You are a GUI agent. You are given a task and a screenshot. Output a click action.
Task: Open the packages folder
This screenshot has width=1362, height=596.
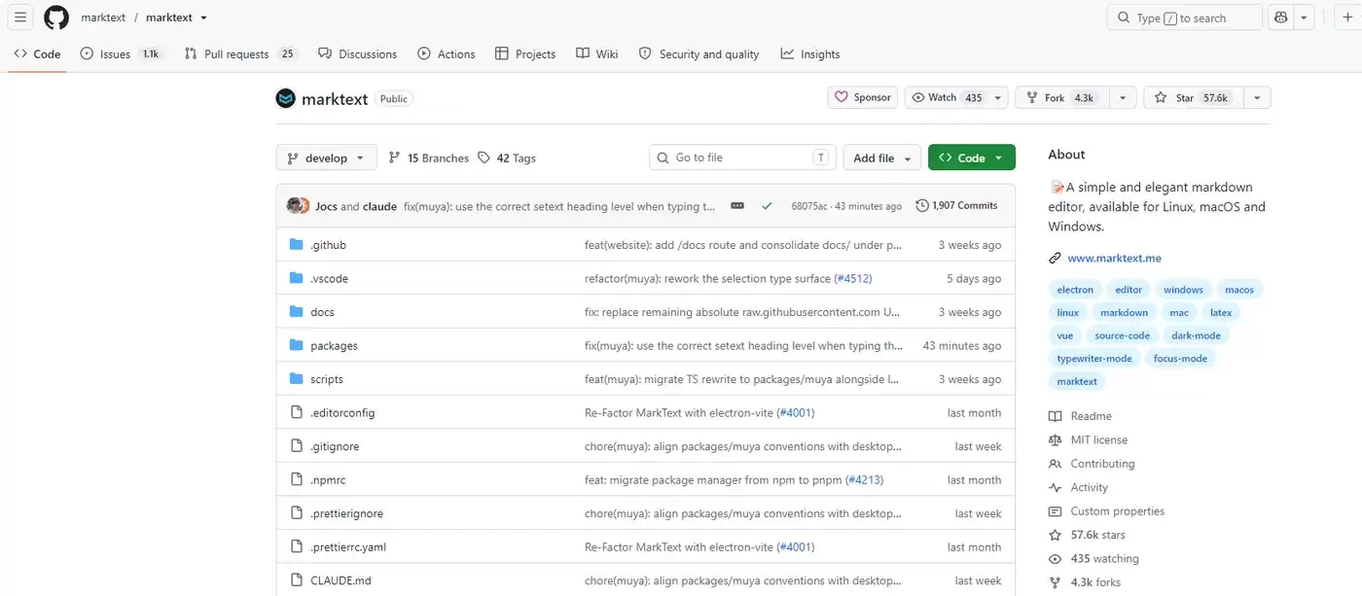(x=334, y=346)
